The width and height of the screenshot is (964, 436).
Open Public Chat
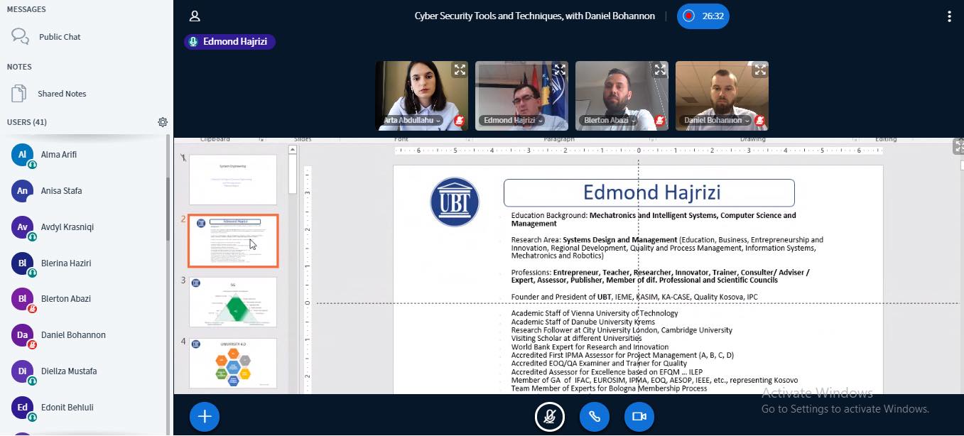pyautogui.click(x=60, y=37)
